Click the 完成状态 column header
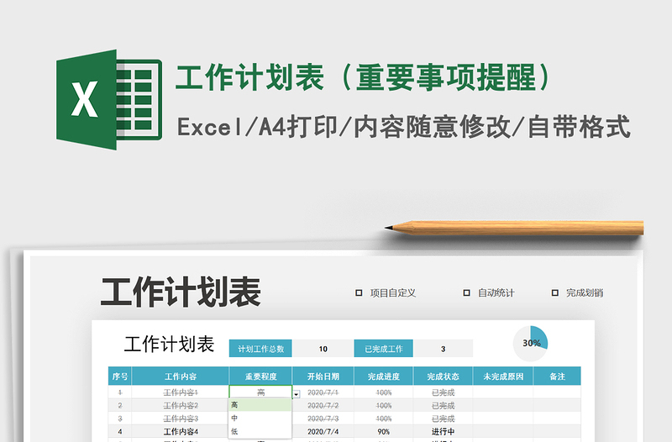This screenshot has width=672, height=442. click(443, 376)
